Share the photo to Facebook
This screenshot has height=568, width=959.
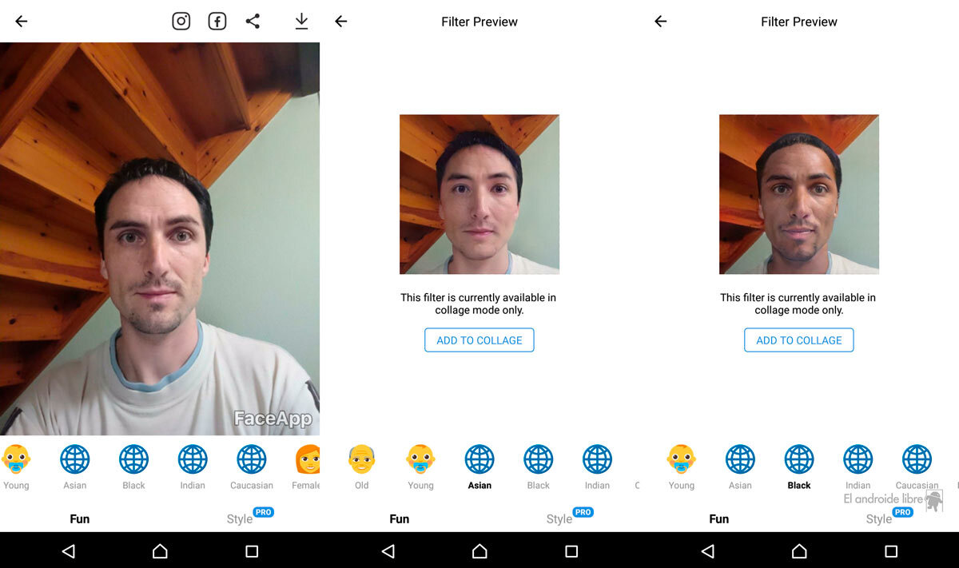[x=217, y=22]
